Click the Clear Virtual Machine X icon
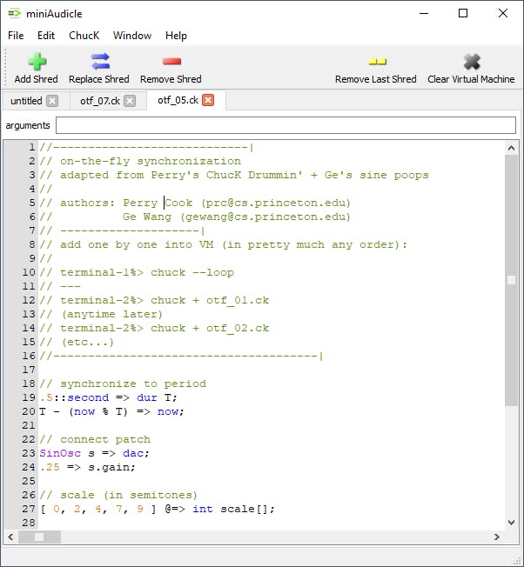 click(x=472, y=62)
